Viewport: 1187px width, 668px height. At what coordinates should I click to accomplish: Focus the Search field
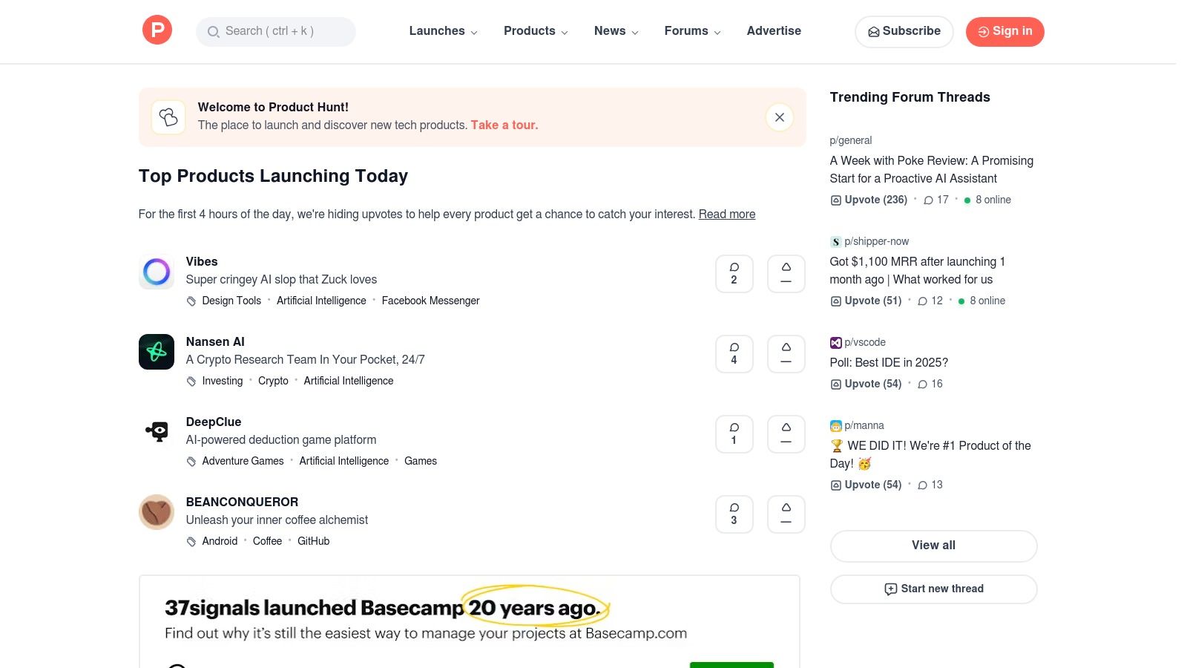(x=276, y=31)
